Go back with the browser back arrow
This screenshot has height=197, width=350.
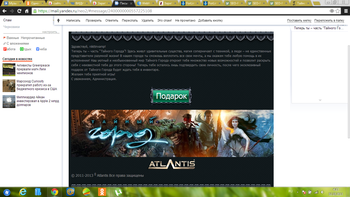4,11
